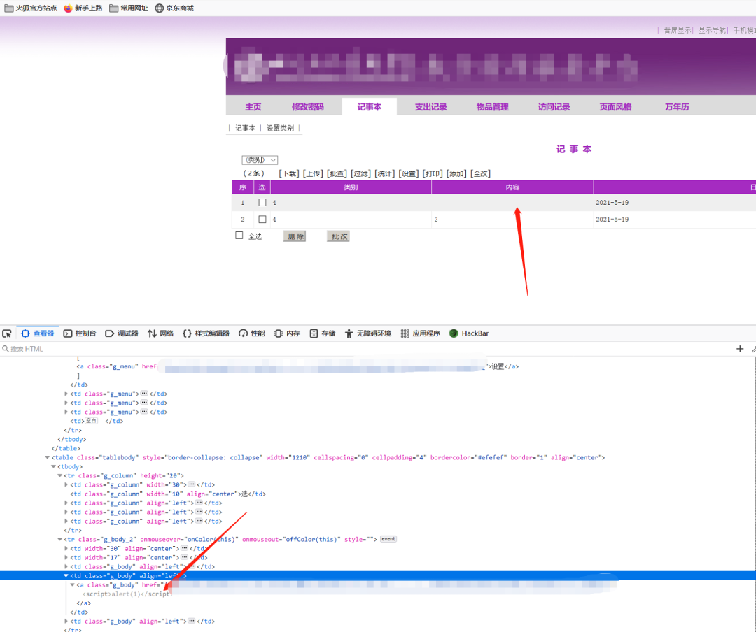
Task: Click 普屏显示 in the top-right links
Action: [678, 30]
